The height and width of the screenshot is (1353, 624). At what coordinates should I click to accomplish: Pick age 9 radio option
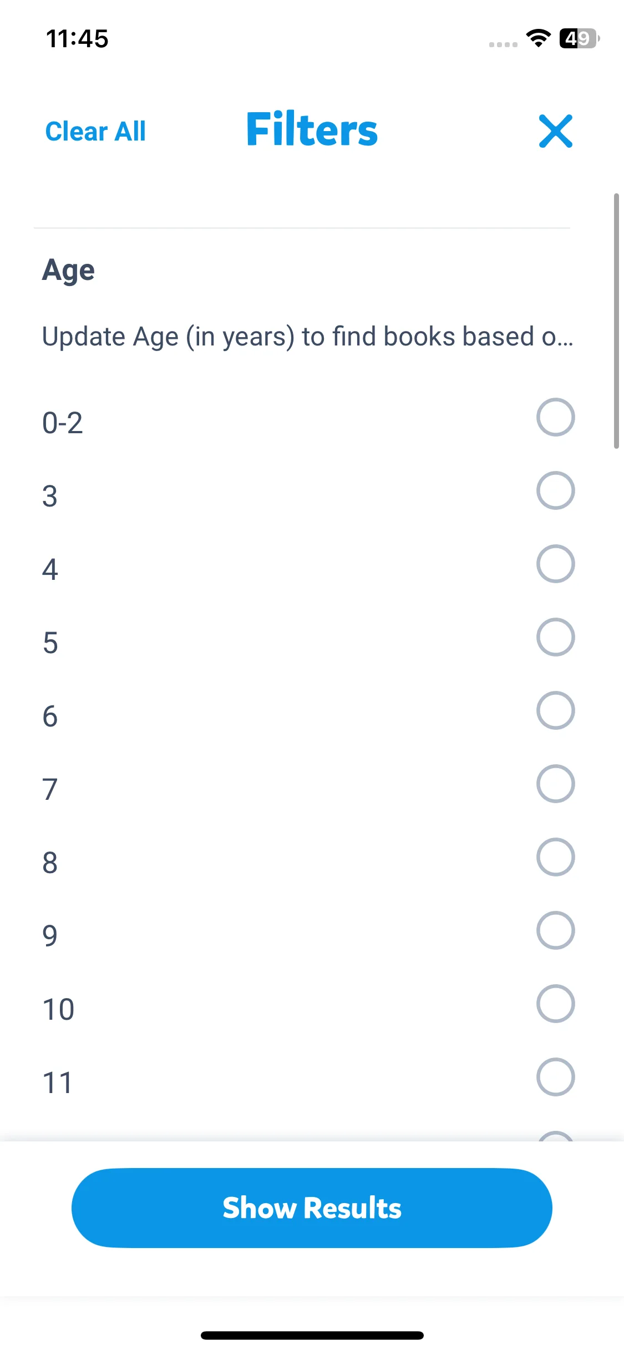555,930
